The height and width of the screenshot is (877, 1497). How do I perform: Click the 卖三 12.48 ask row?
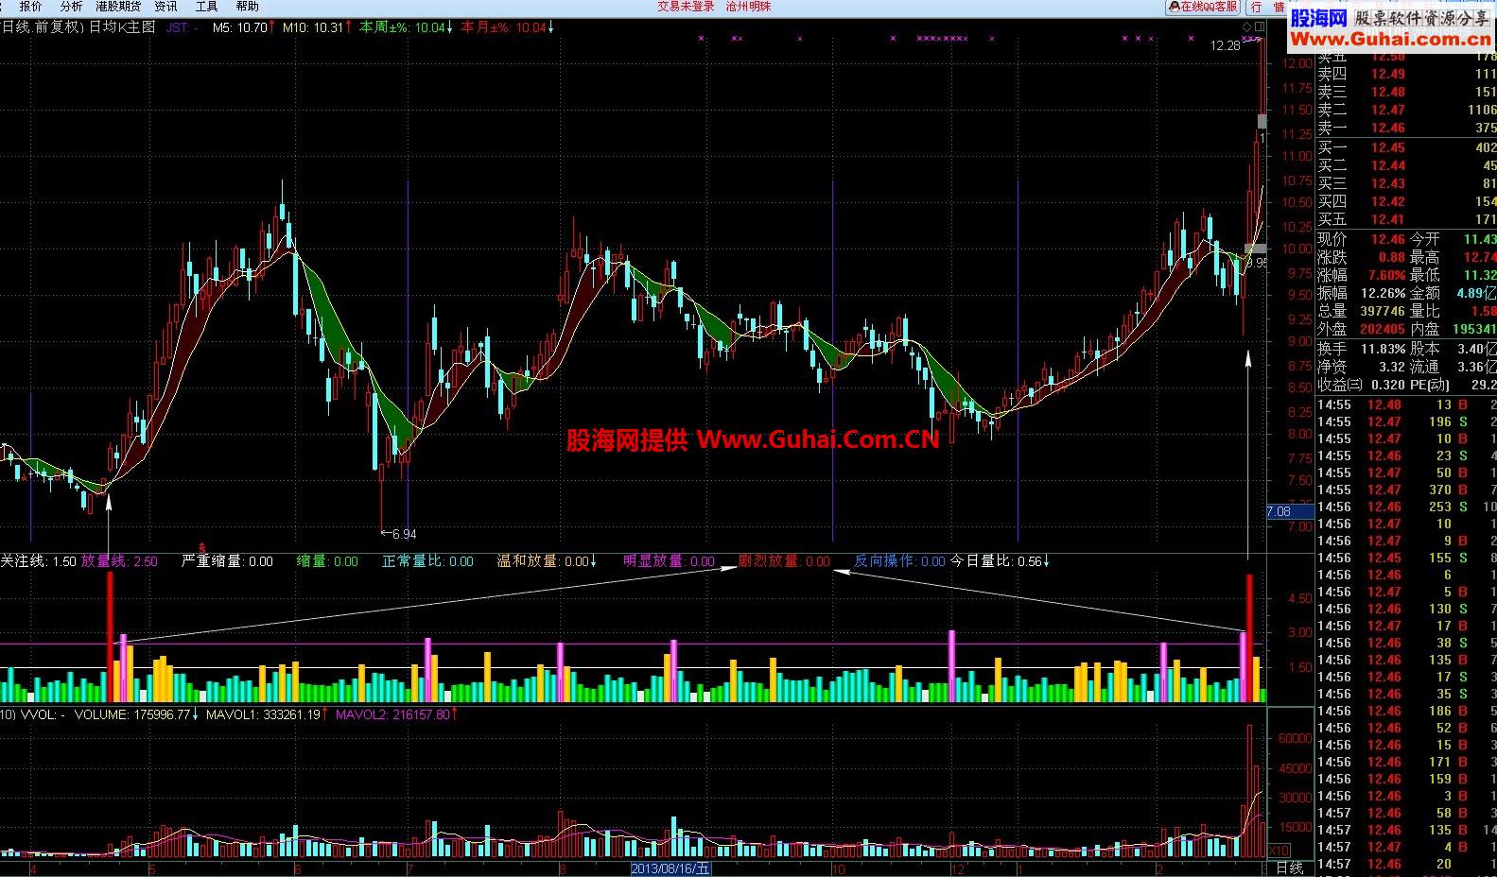coord(1406,93)
